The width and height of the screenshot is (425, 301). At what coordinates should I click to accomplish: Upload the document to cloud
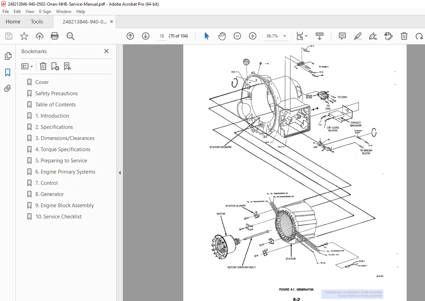click(x=40, y=36)
